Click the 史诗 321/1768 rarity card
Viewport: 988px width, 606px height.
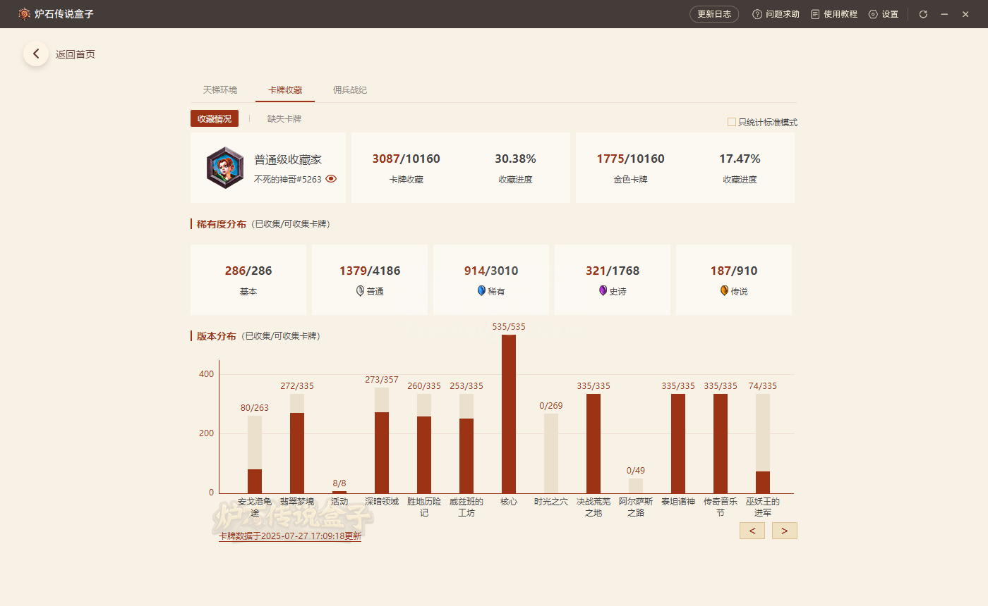coord(613,280)
